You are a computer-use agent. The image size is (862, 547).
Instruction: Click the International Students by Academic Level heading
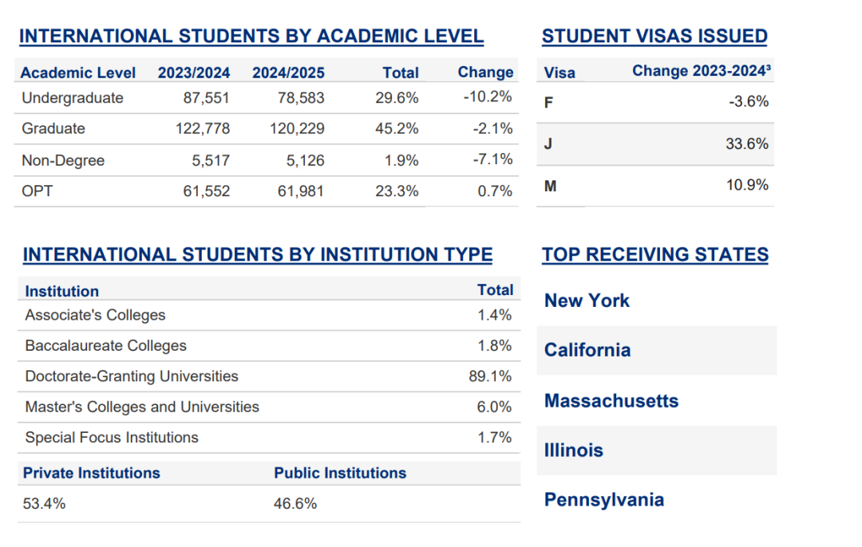(x=251, y=37)
